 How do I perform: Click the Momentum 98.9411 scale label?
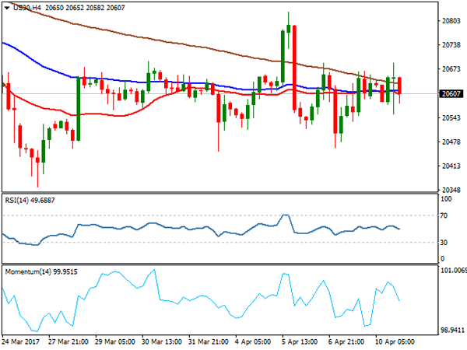pos(453,330)
